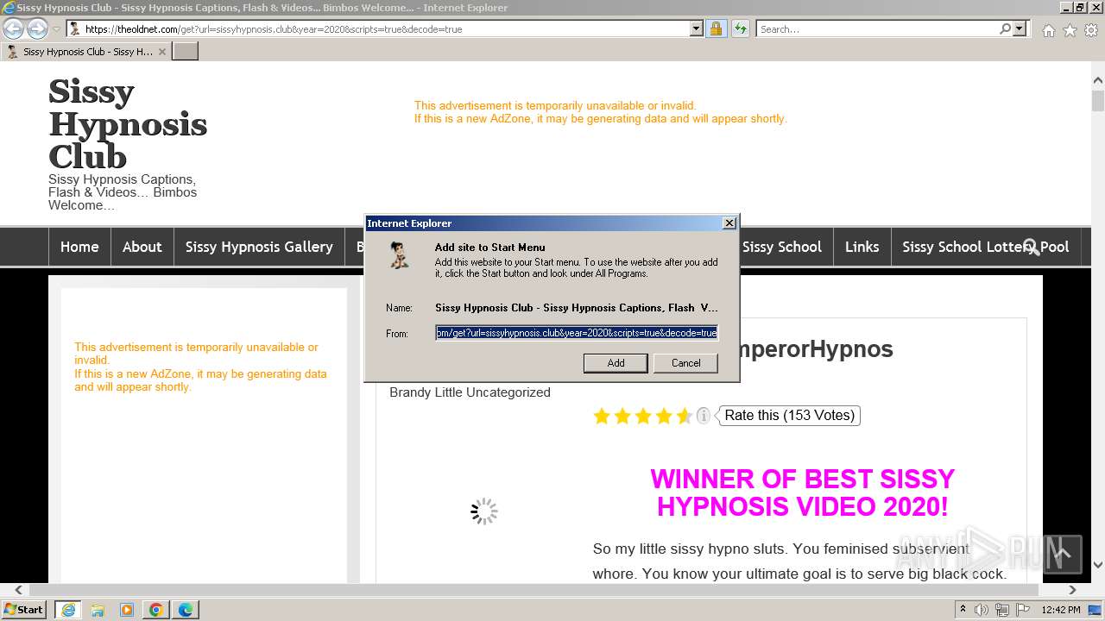
Task: Open the Sissy School menu item
Action: [782, 247]
